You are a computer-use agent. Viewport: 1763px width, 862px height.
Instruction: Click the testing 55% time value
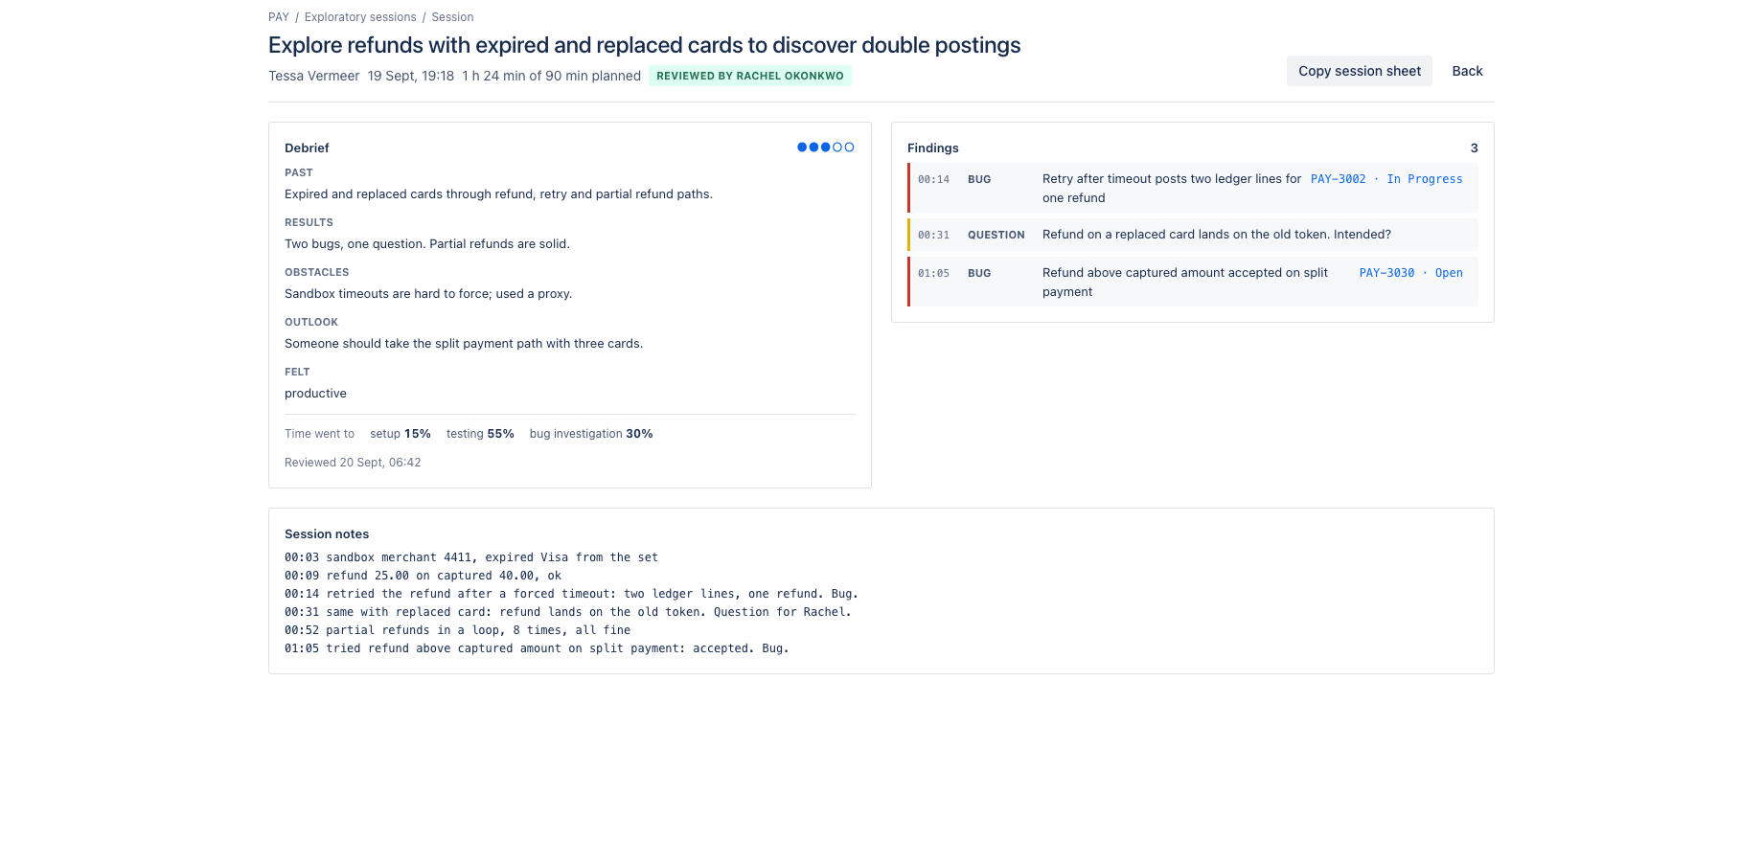pyautogui.click(x=480, y=434)
